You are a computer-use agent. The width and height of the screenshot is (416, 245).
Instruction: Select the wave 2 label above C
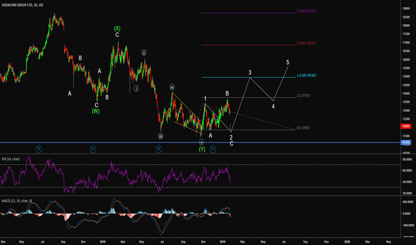point(231,138)
